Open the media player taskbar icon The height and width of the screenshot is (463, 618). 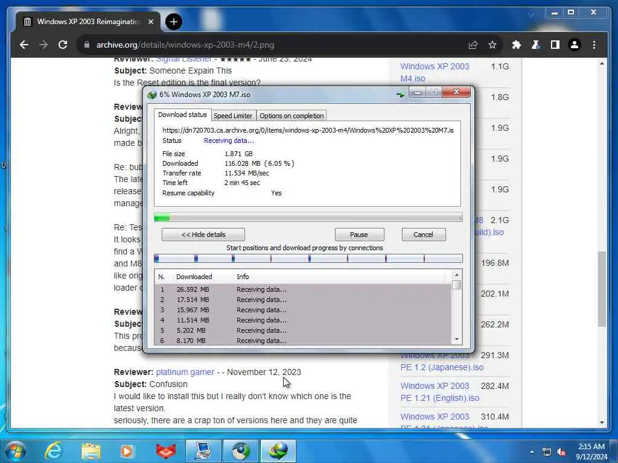coord(127,451)
